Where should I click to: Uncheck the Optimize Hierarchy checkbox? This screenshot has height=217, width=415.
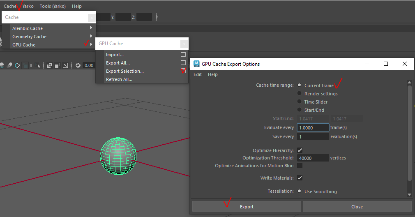[x=300, y=150]
